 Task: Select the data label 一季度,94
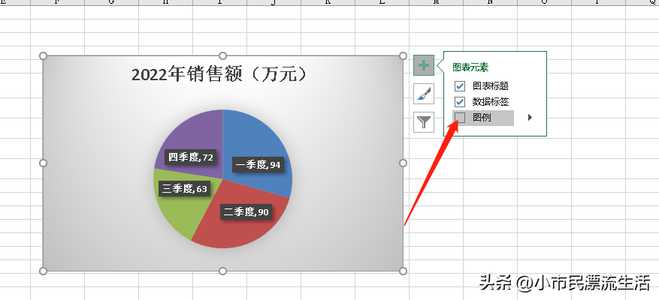(258, 164)
